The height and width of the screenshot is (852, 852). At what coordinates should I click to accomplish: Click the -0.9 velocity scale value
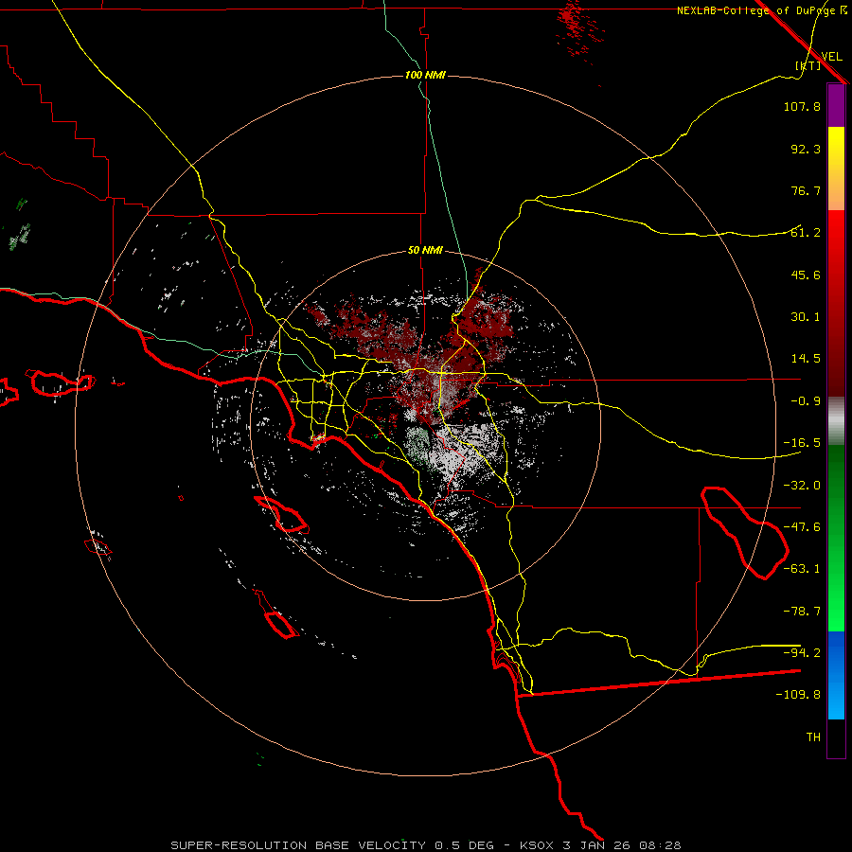click(x=806, y=401)
